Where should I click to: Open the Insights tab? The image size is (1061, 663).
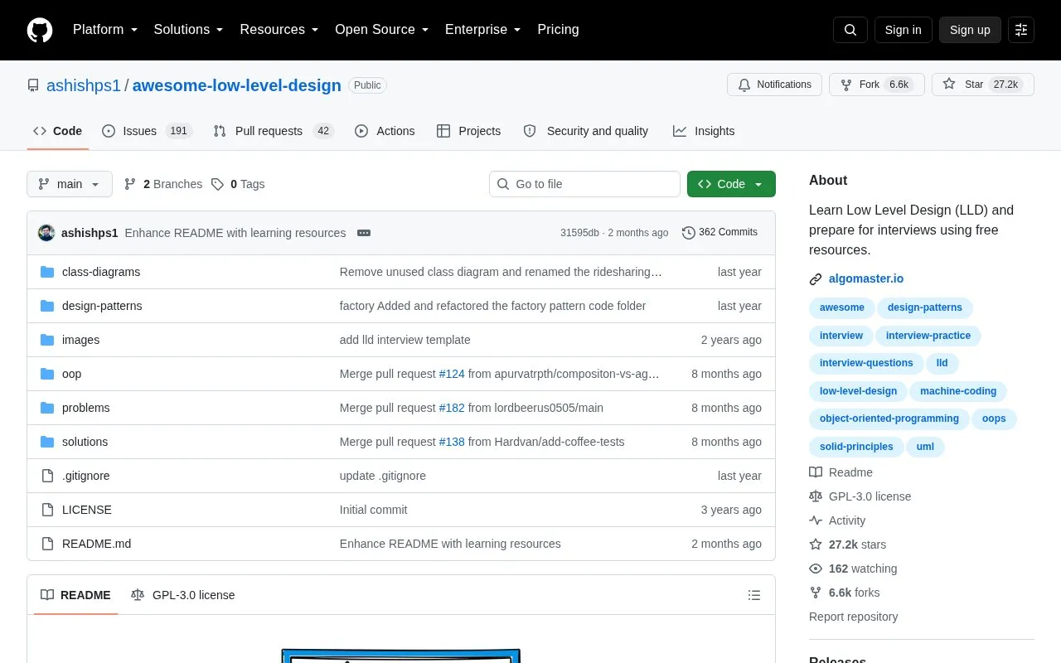(x=704, y=131)
